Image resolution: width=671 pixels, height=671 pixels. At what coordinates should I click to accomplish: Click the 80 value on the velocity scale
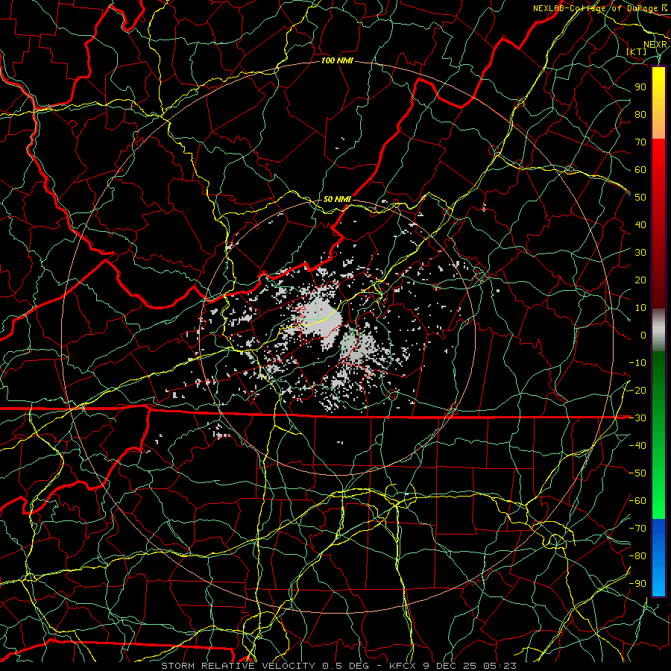point(640,114)
